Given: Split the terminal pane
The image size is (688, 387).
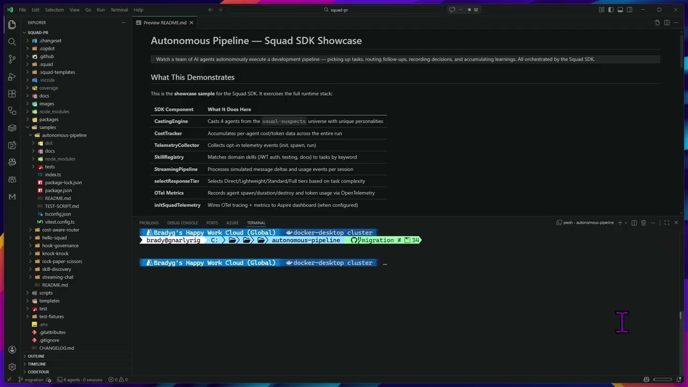Looking at the screenshot, I should click(x=634, y=223).
